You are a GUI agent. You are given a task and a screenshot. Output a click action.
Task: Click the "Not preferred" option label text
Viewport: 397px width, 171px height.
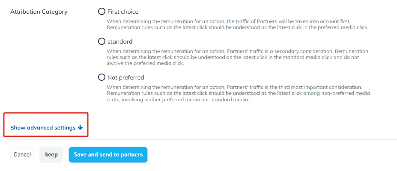coord(125,77)
